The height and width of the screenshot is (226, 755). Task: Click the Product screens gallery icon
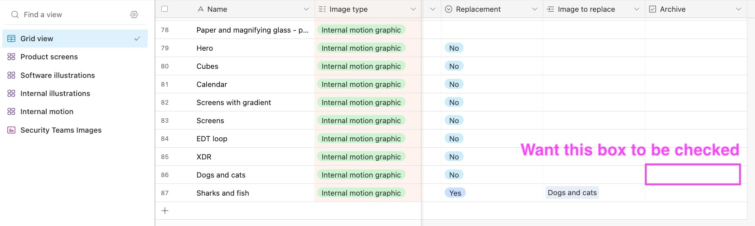[x=11, y=57]
